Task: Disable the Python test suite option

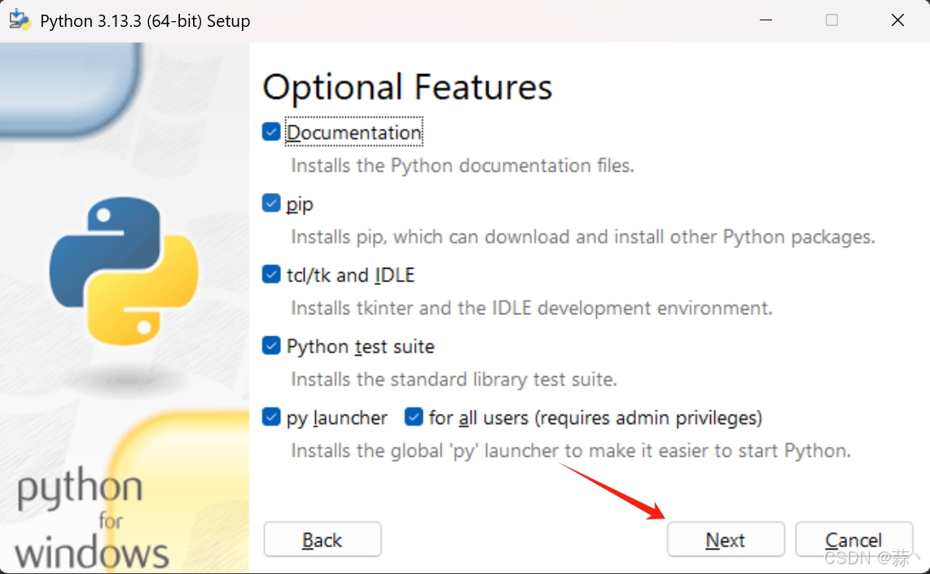Action: click(x=270, y=345)
